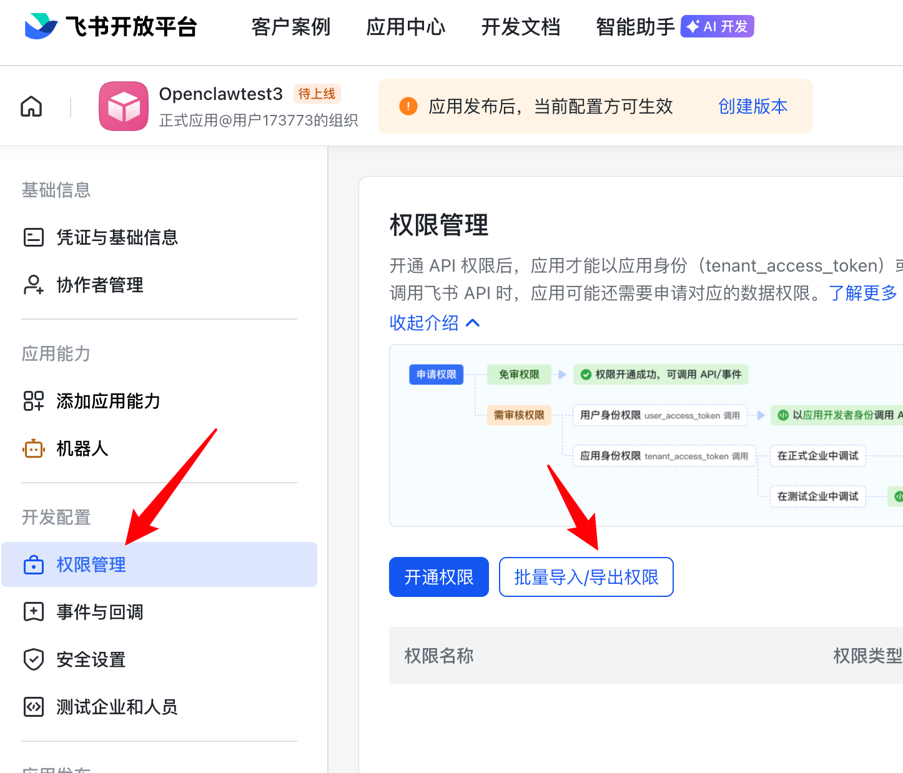Open 应用中心 in top navigation

pos(405,27)
